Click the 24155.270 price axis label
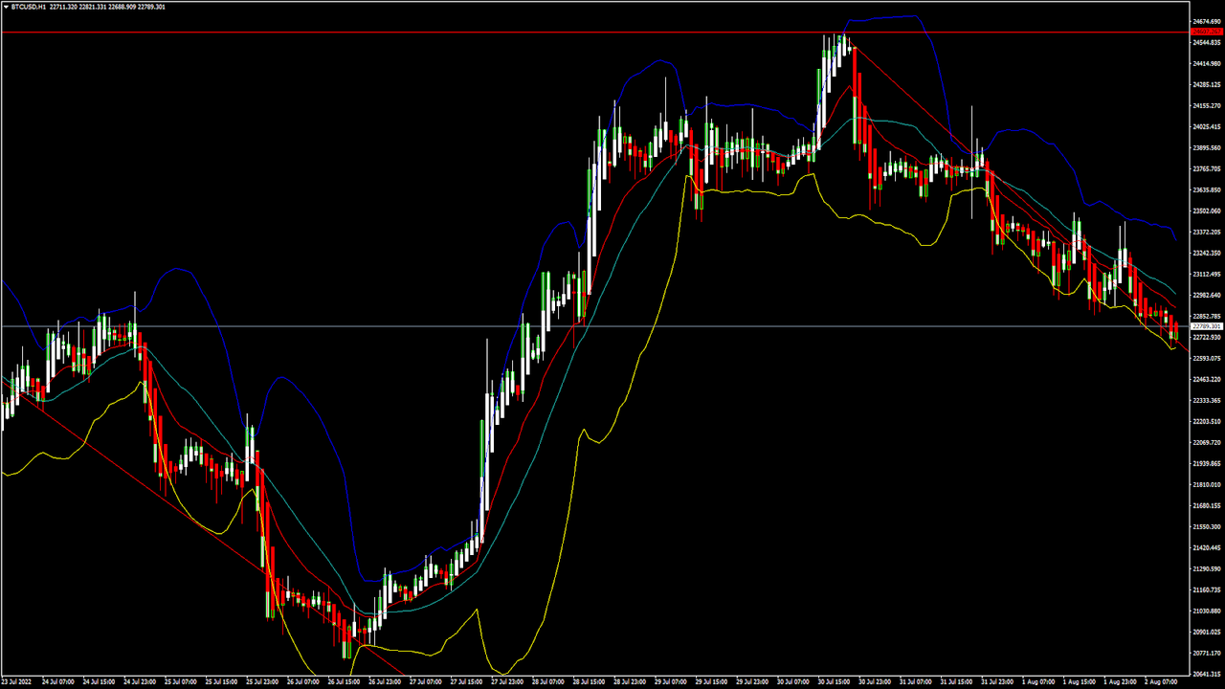This screenshot has height=689, width=1225. [x=1207, y=105]
